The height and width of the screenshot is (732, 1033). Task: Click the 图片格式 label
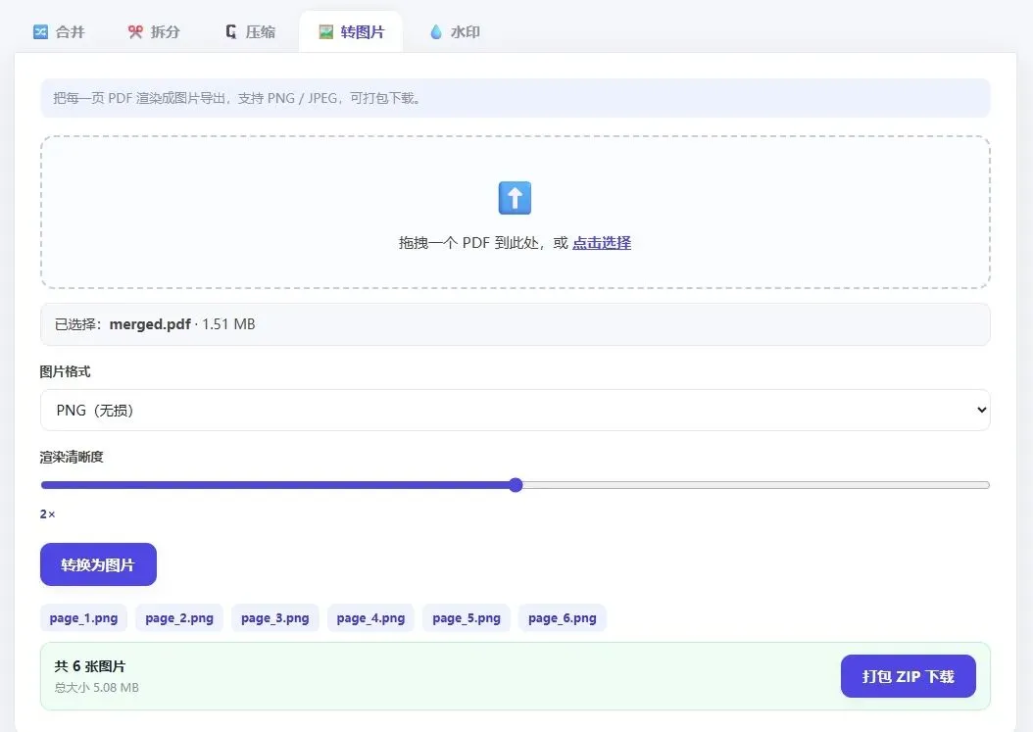pyautogui.click(x=65, y=371)
